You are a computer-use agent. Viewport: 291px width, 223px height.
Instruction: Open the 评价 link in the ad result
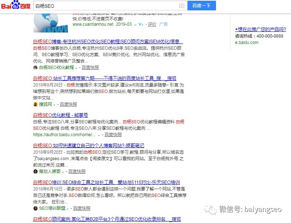[x=152, y=24]
